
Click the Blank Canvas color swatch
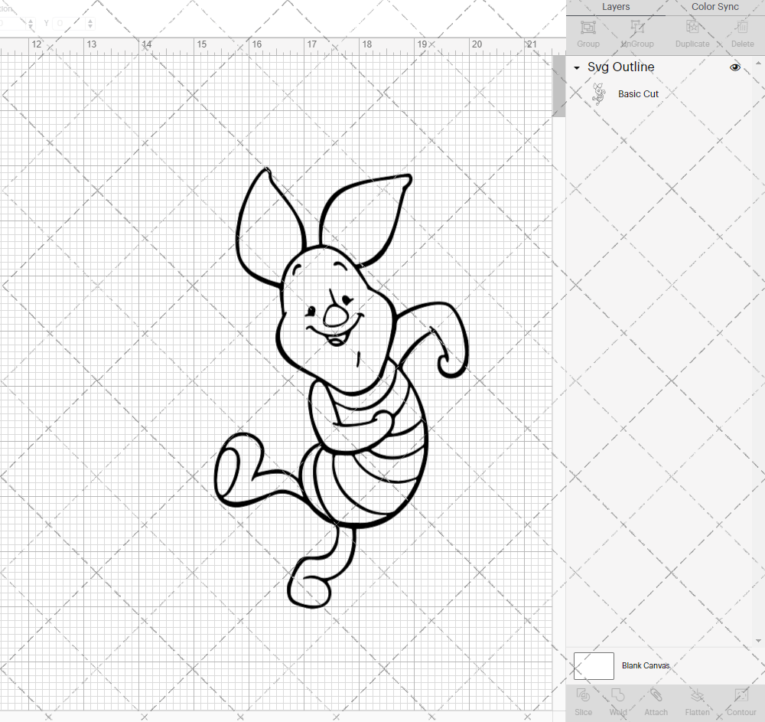(x=594, y=666)
